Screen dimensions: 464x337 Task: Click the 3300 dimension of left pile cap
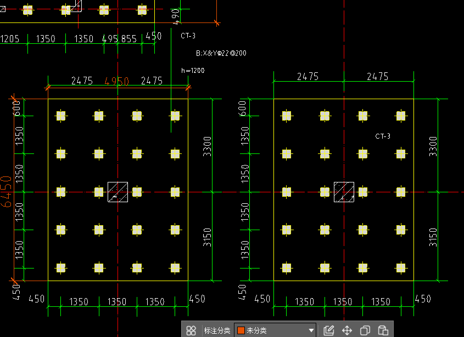(x=208, y=146)
